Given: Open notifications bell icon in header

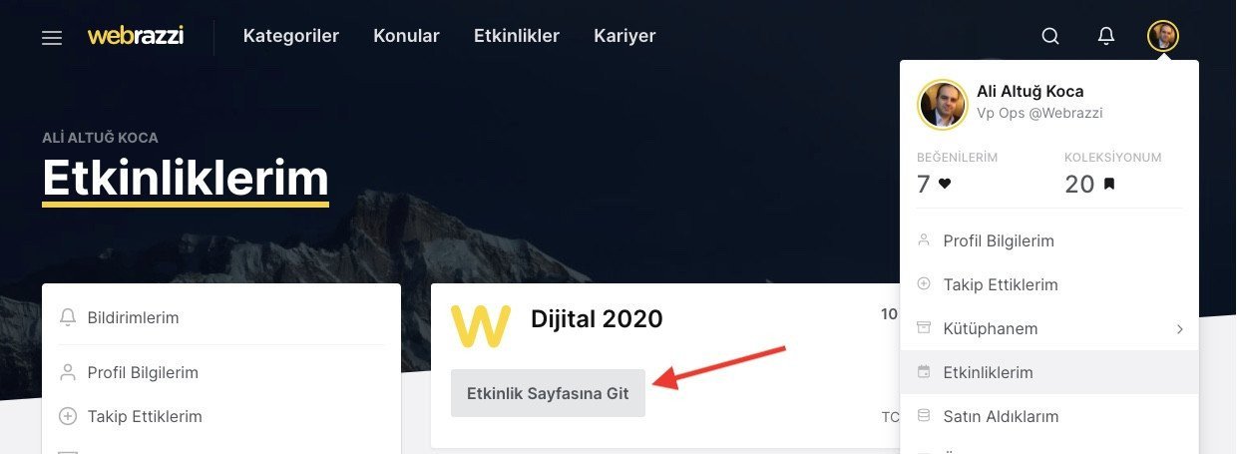Looking at the screenshot, I should (x=1106, y=36).
